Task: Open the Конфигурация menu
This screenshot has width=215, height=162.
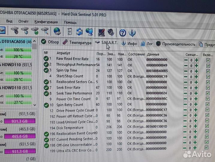Action: 46,22
